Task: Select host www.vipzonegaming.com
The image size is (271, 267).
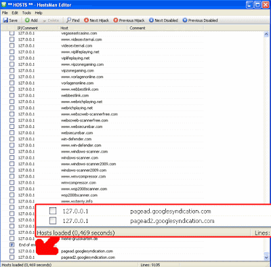Action: pyautogui.click(x=82, y=64)
